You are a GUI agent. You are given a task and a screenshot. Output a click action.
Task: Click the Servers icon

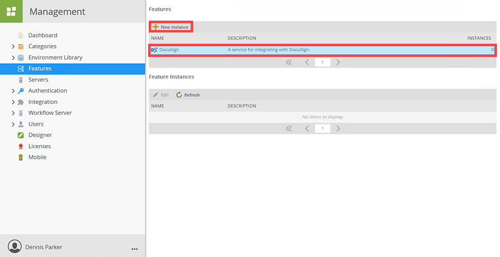tap(21, 79)
